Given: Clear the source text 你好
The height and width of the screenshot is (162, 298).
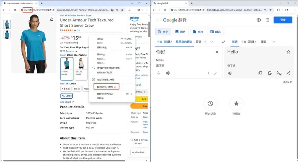Looking at the screenshot, I should [x=217, y=52].
